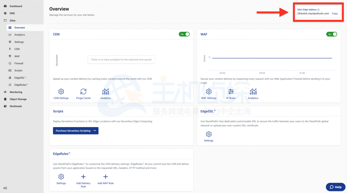Open WAF in the sidebar

[x=17, y=56]
